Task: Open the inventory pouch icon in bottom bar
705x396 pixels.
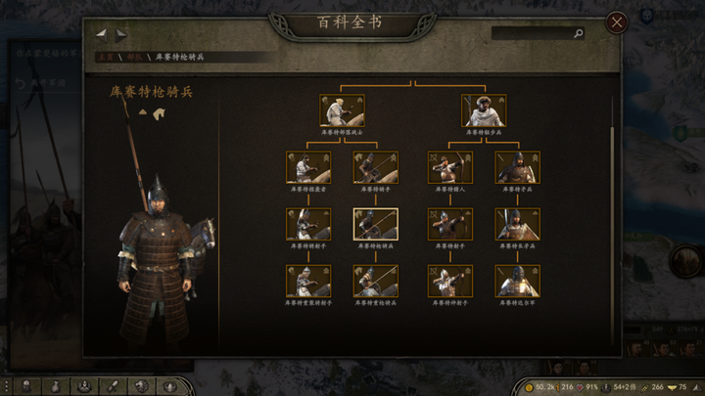Action: pyautogui.click(x=55, y=386)
